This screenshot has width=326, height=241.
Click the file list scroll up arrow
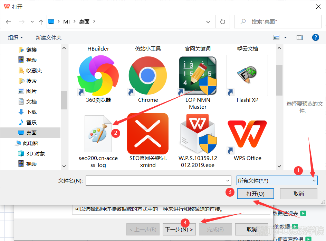point(279,48)
